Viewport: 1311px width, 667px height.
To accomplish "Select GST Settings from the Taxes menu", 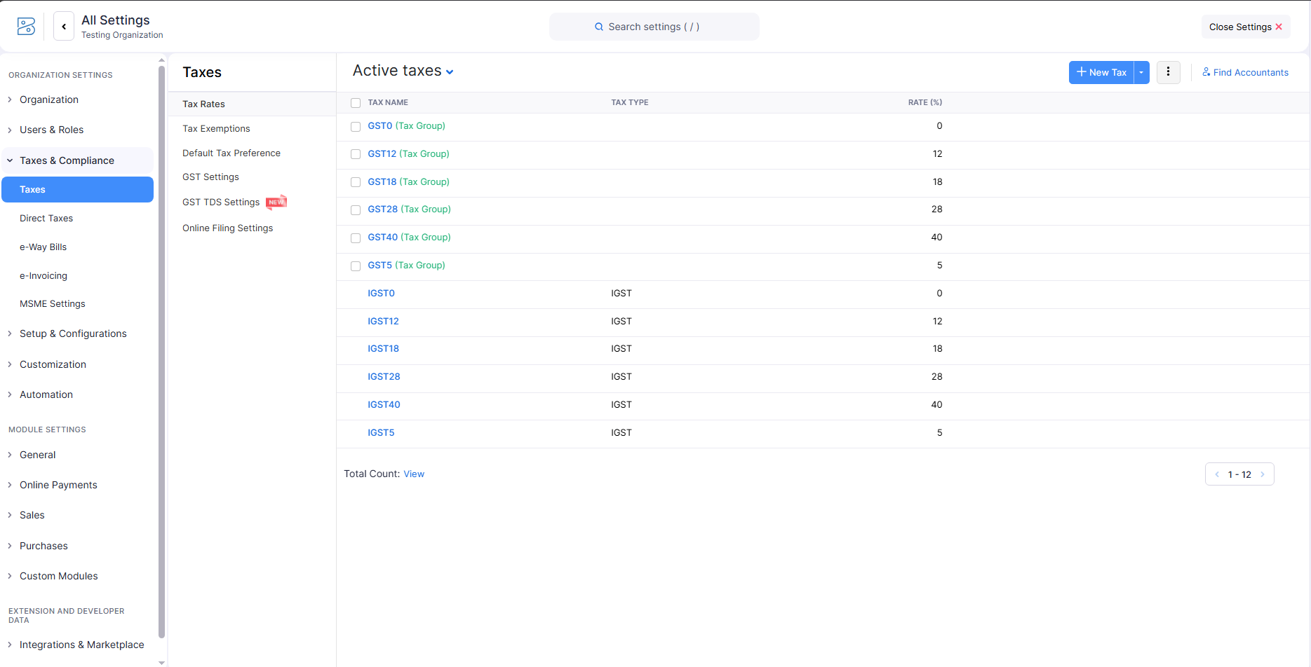I will click(x=210, y=177).
